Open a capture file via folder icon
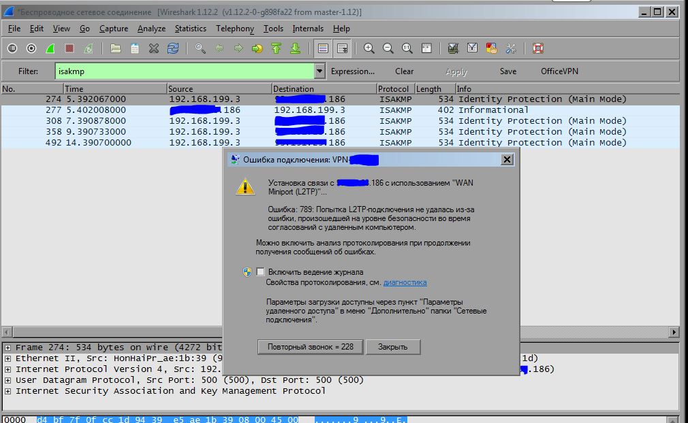Screen dimensions: 688x423 tap(115, 48)
